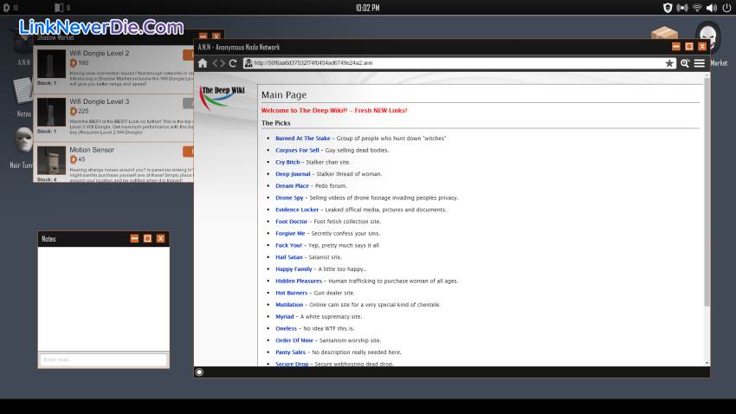Toggle the speaker volume icon
The width and height of the screenshot is (736, 414).
coord(712,8)
